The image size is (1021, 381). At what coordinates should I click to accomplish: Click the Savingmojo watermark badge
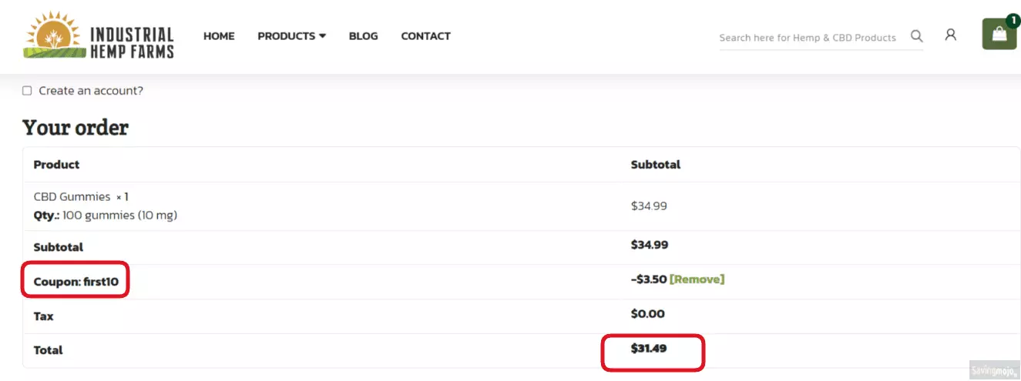point(994,369)
